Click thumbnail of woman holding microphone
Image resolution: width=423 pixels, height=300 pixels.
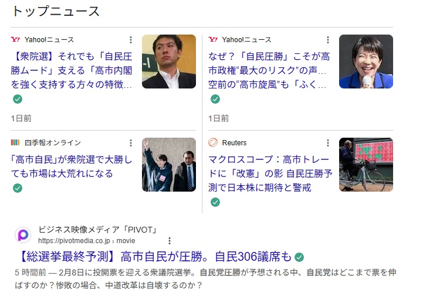366,62
